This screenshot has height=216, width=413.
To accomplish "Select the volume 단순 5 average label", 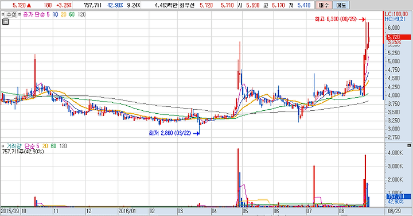I will pos(32,146).
